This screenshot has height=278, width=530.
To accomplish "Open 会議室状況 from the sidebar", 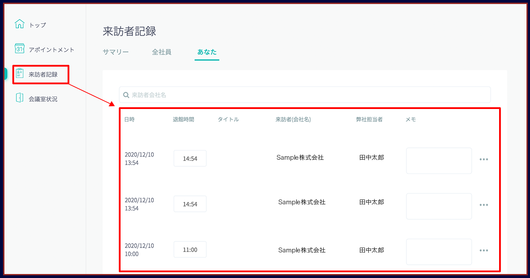I will (43, 99).
